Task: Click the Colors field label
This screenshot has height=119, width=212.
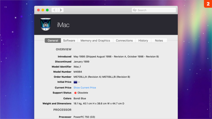Action: click(x=67, y=98)
